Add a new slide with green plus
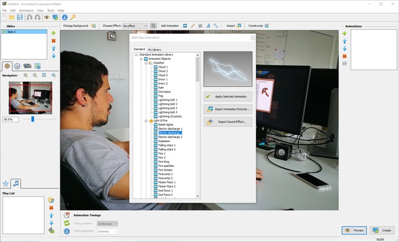 [x=53, y=33]
